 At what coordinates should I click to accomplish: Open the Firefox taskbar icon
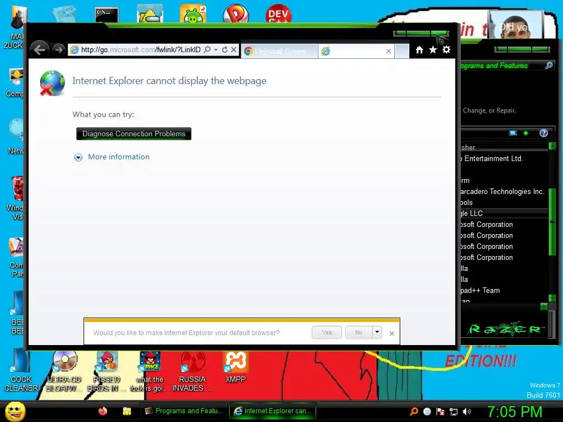pos(103,411)
